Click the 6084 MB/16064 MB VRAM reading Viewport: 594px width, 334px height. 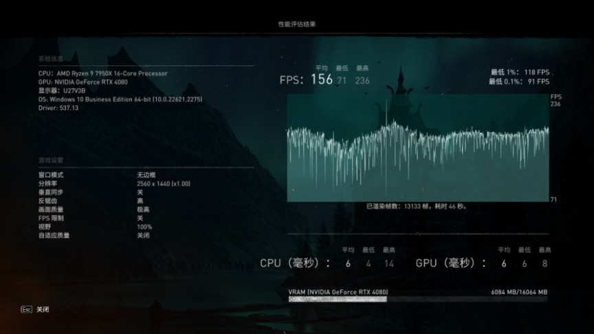[x=519, y=292]
